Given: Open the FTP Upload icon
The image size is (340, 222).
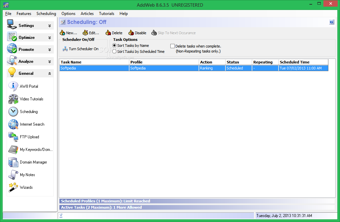Looking at the screenshot, I should tap(13, 137).
